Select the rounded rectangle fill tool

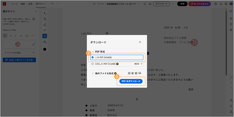pyautogui.click(x=27, y=36)
